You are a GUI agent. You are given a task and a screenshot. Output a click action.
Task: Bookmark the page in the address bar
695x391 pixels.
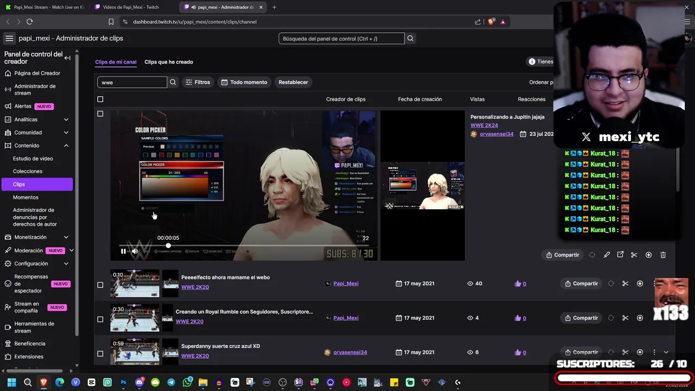point(111,22)
